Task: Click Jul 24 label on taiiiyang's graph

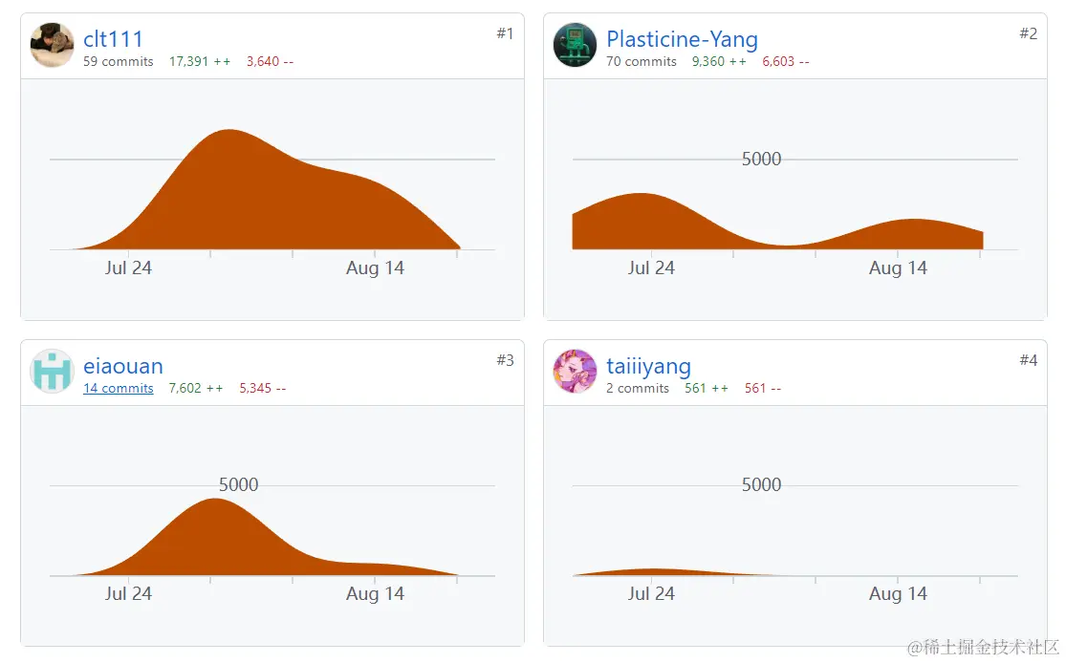Action: click(x=651, y=593)
